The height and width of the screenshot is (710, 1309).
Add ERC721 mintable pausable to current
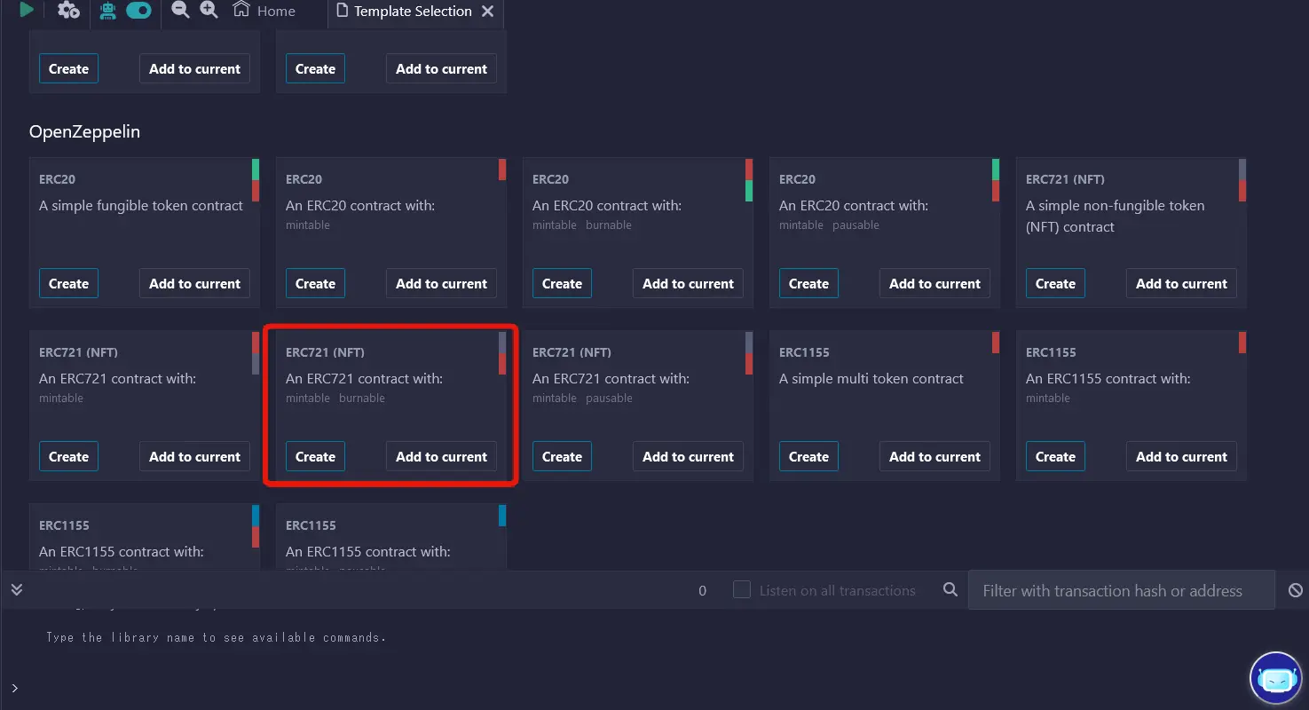[x=688, y=457]
